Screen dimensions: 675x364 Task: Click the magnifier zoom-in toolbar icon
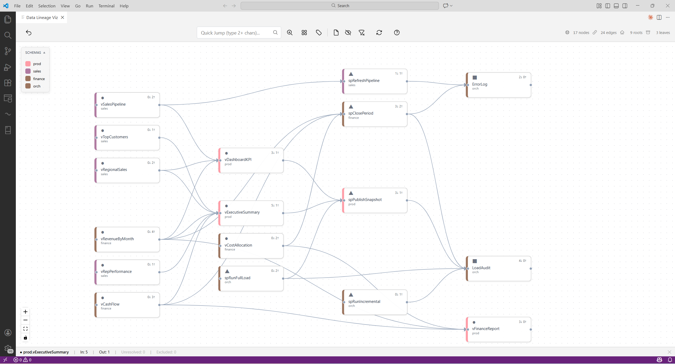[290, 33]
